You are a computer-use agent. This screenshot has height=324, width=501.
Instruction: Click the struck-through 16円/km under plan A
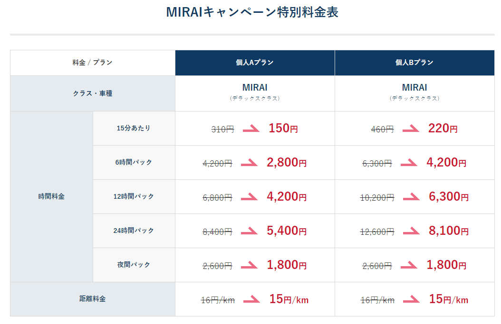click(x=218, y=300)
